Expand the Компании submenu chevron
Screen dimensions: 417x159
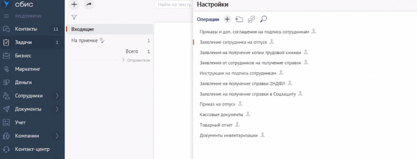[x=57, y=136]
